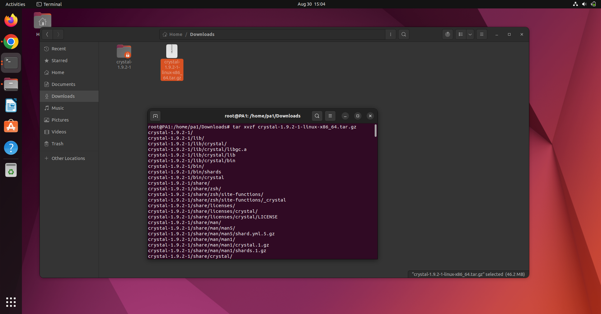Launch Google Chrome from the dock
This screenshot has height=314, width=601.
[11, 42]
